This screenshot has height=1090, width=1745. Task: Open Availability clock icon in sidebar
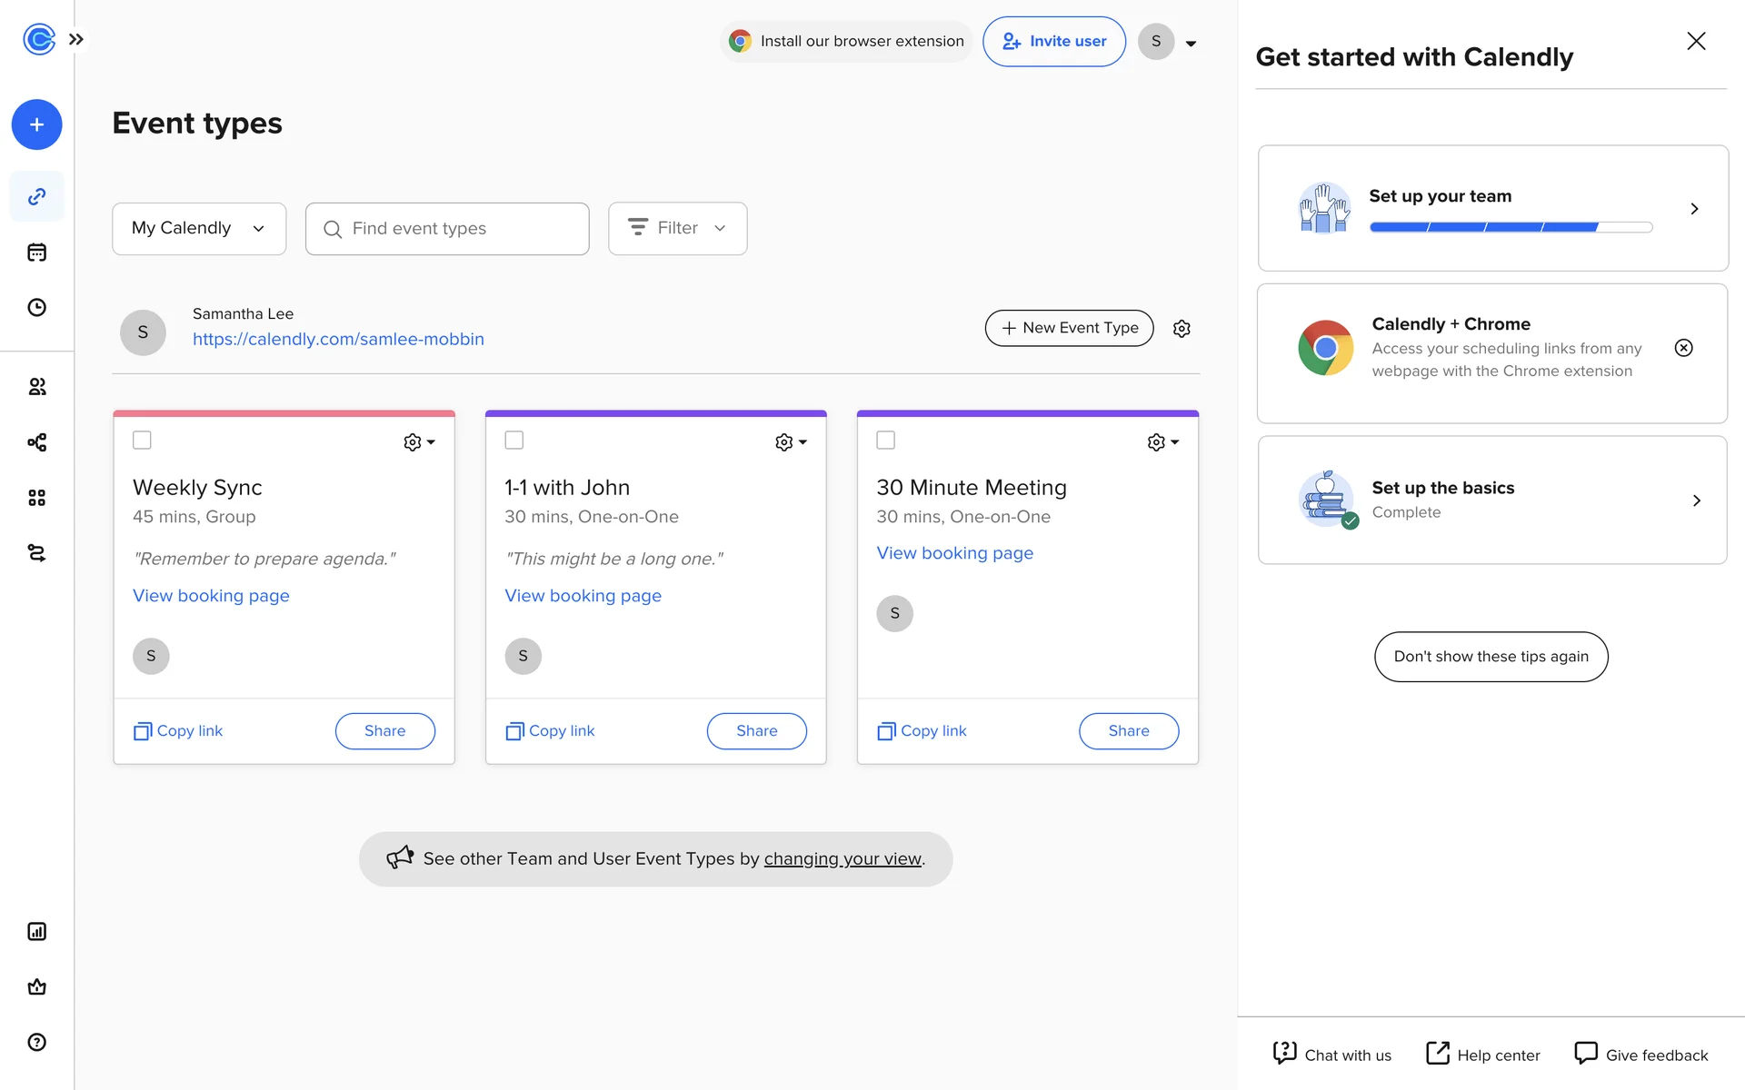tap(36, 307)
